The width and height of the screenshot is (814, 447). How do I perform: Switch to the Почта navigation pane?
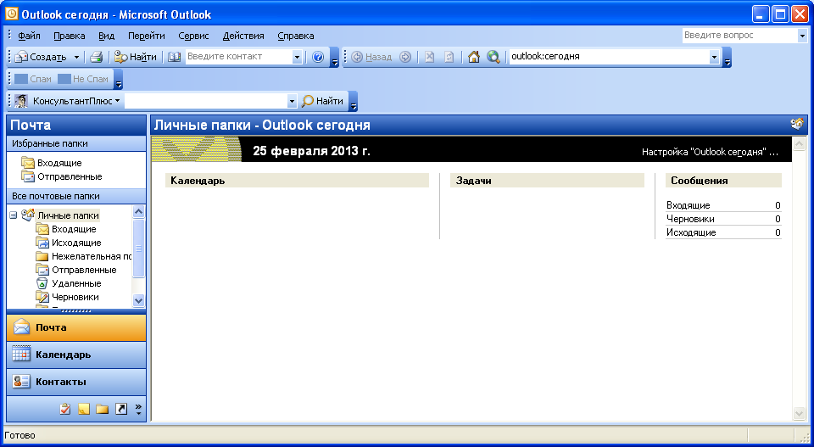pos(76,327)
